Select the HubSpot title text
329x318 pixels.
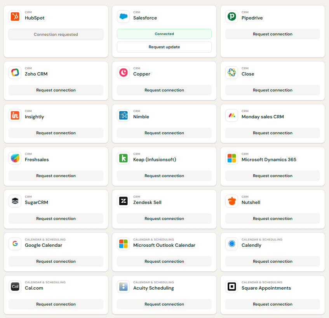[x=35, y=18]
